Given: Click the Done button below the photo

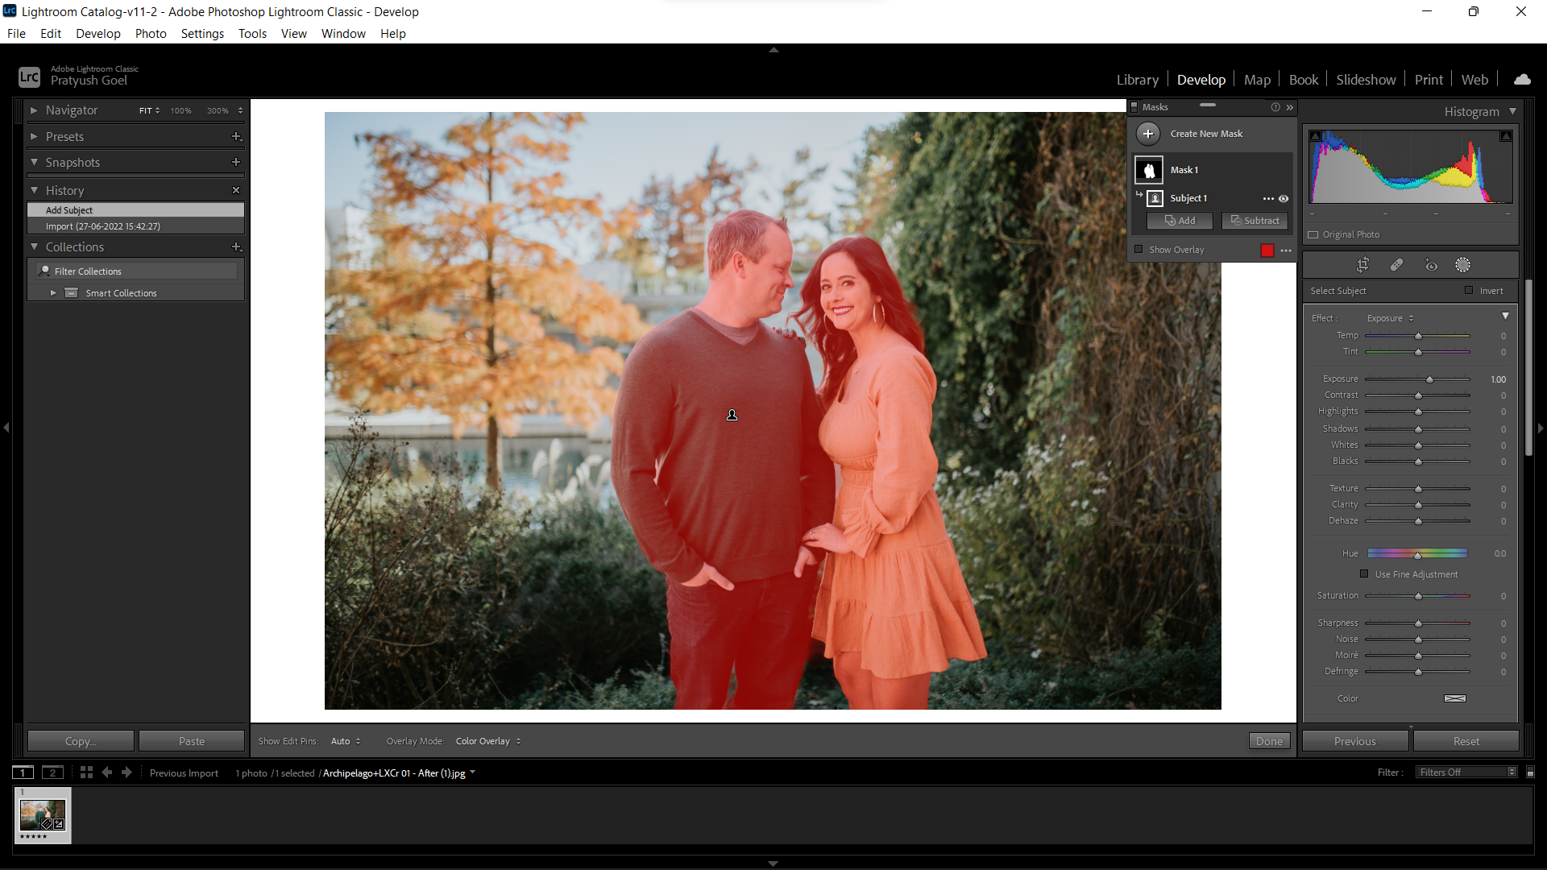Looking at the screenshot, I should coord(1269,740).
